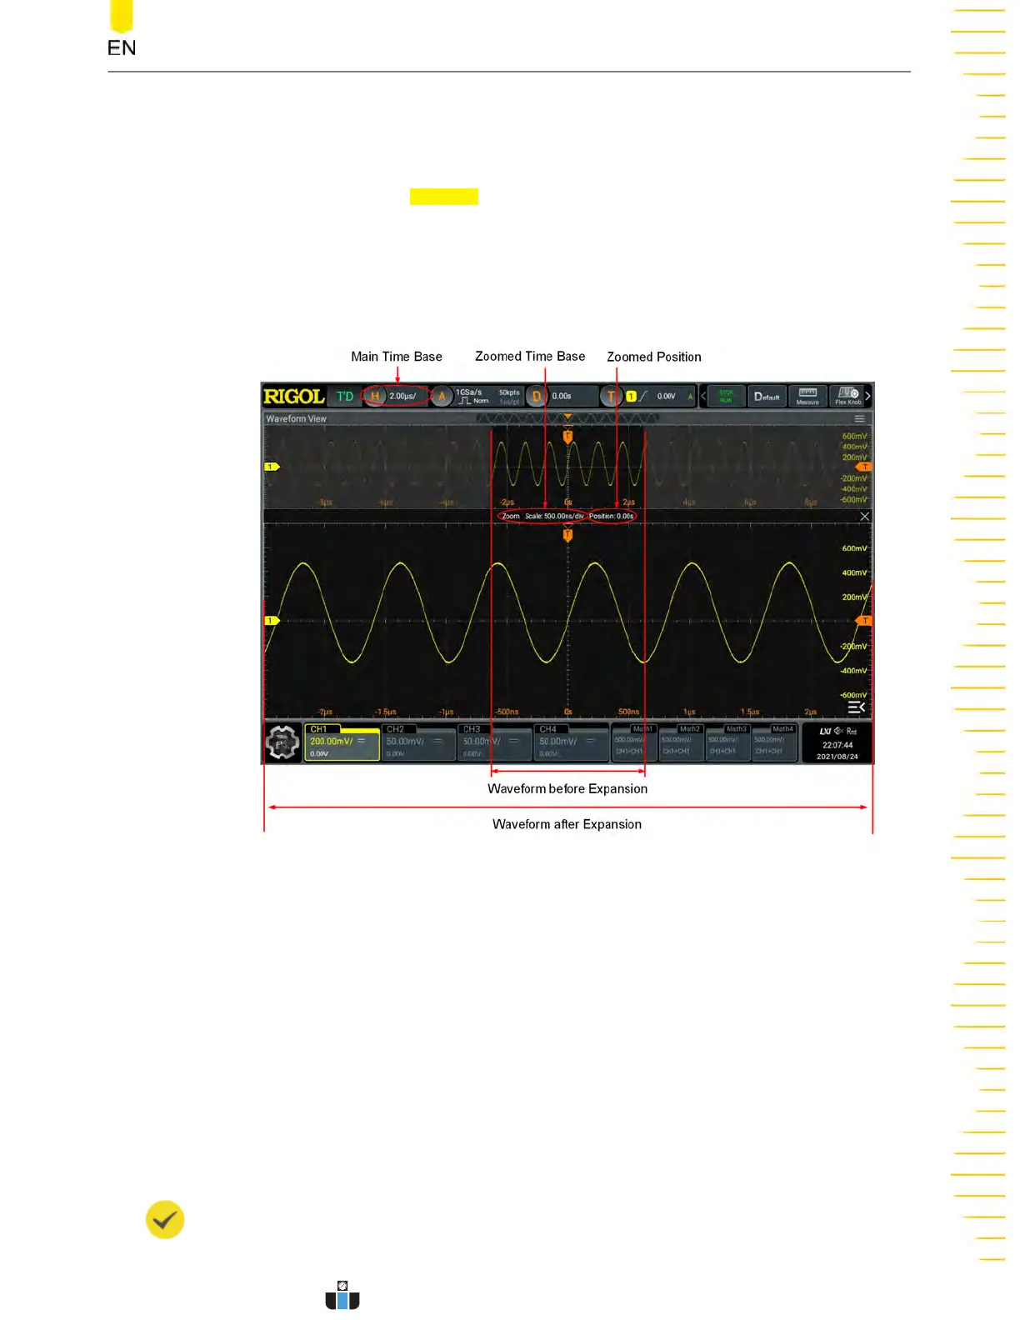Viewport: 1020px width, 1320px height.
Task: Select the CH1 ground marker in main view
Action: [272, 467]
